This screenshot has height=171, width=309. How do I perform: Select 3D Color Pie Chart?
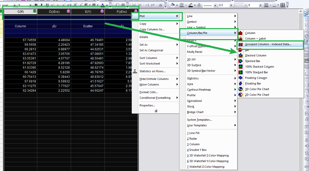(x=270, y=89)
